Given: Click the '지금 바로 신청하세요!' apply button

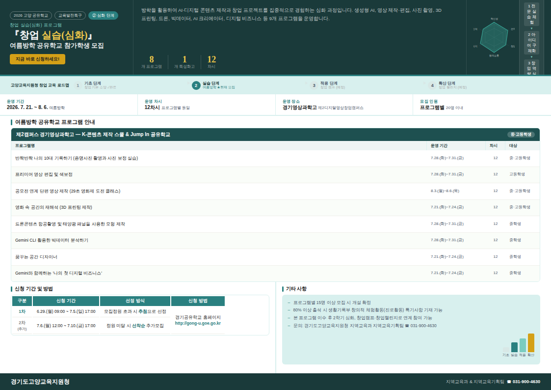Looking at the screenshot, I should click(38, 59).
